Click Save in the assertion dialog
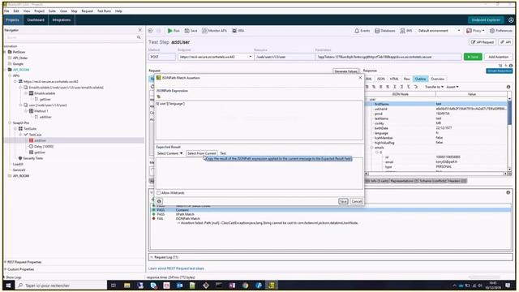The height and width of the screenshot is (292, 519). tap(343, 201)
